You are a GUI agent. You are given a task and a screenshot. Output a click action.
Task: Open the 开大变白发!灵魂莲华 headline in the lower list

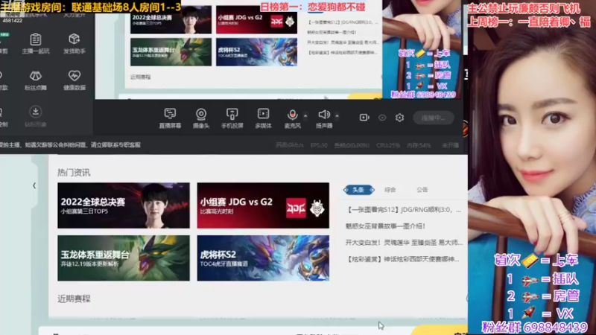pos(404,243)
